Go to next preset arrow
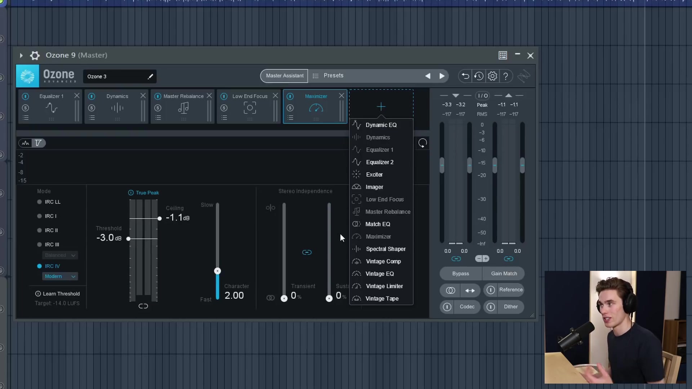This screenshot has width=692, height=389. pyautogui.click(x=442, y=76)
